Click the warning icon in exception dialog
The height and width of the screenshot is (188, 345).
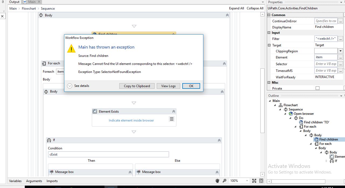click(x=71, y=49)
